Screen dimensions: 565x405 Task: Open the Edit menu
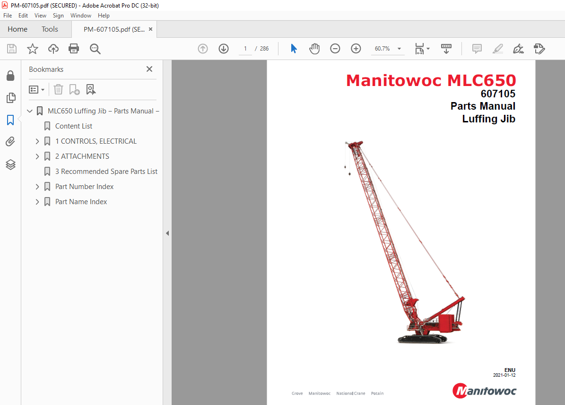23,16
